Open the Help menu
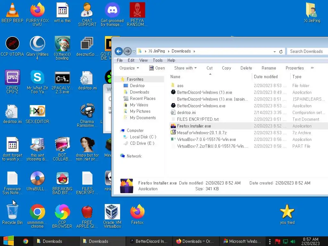 coord(171,60)
